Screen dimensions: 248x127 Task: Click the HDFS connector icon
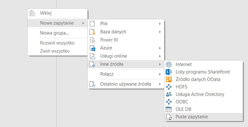pyautogui.click(x=169, y=87)
